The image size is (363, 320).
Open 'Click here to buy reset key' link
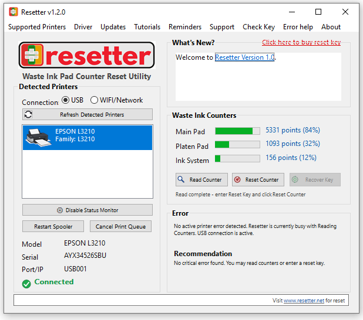pyautogui.click(x=301, y=42)
